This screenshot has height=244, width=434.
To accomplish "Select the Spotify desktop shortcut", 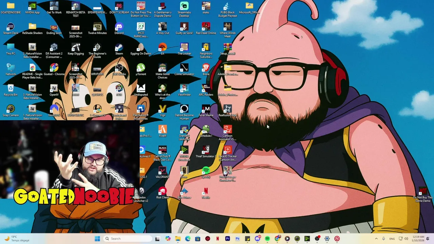I will [206, 173].
